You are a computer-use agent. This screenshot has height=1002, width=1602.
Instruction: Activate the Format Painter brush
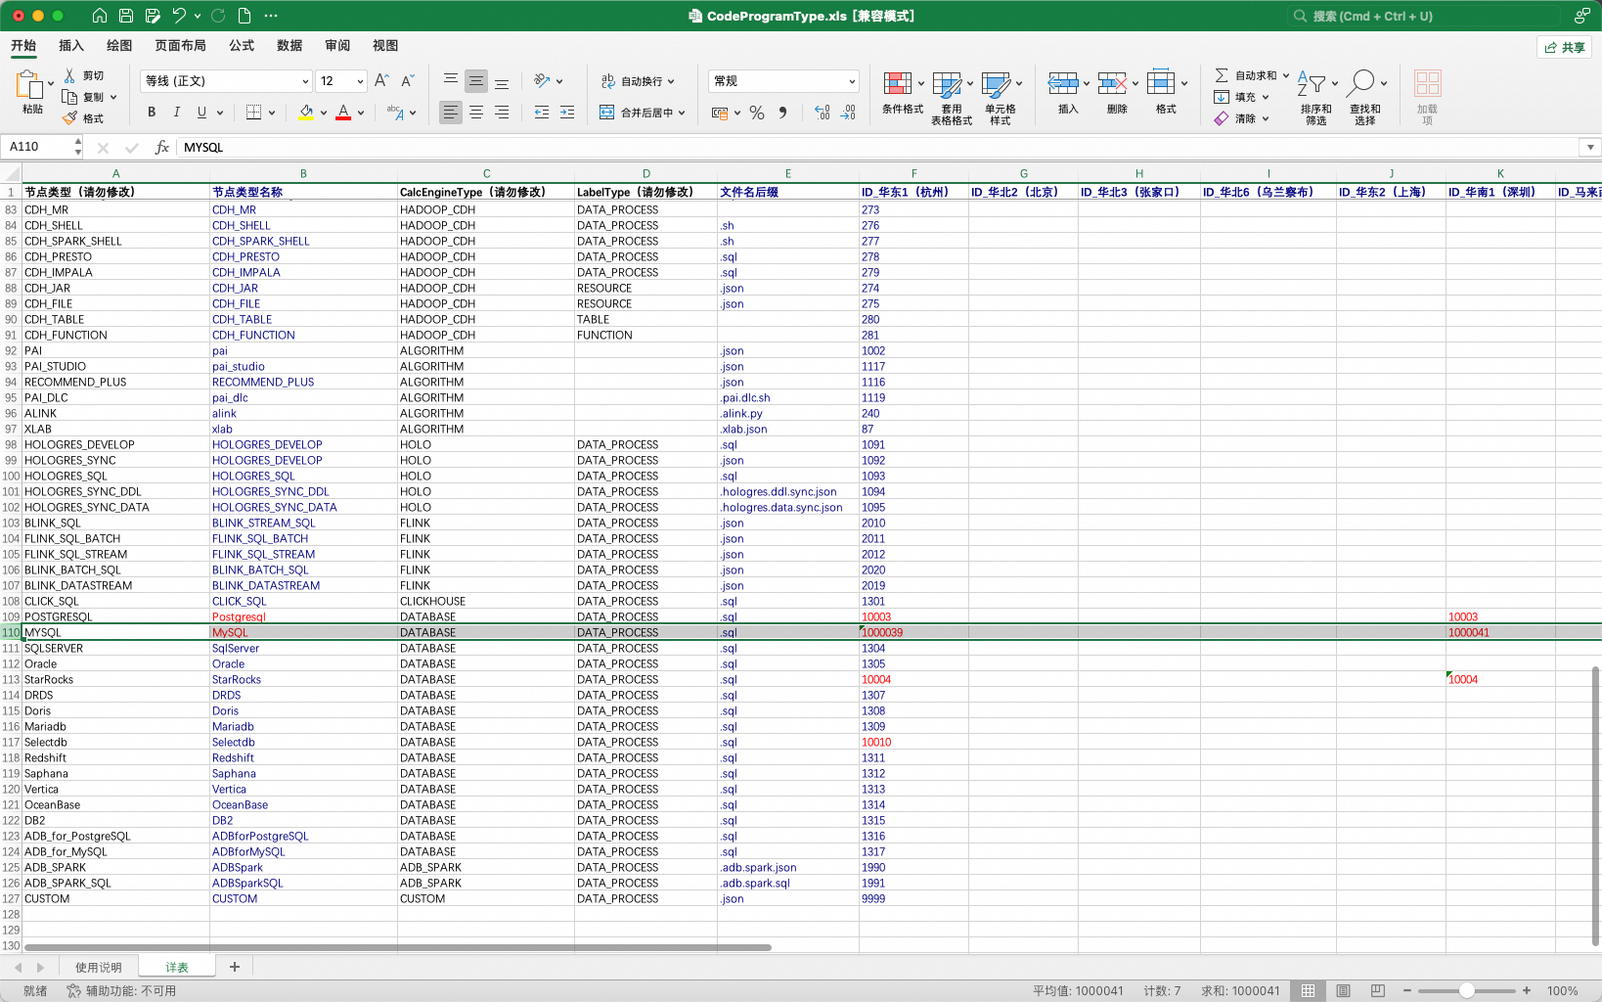coord(70,118)
